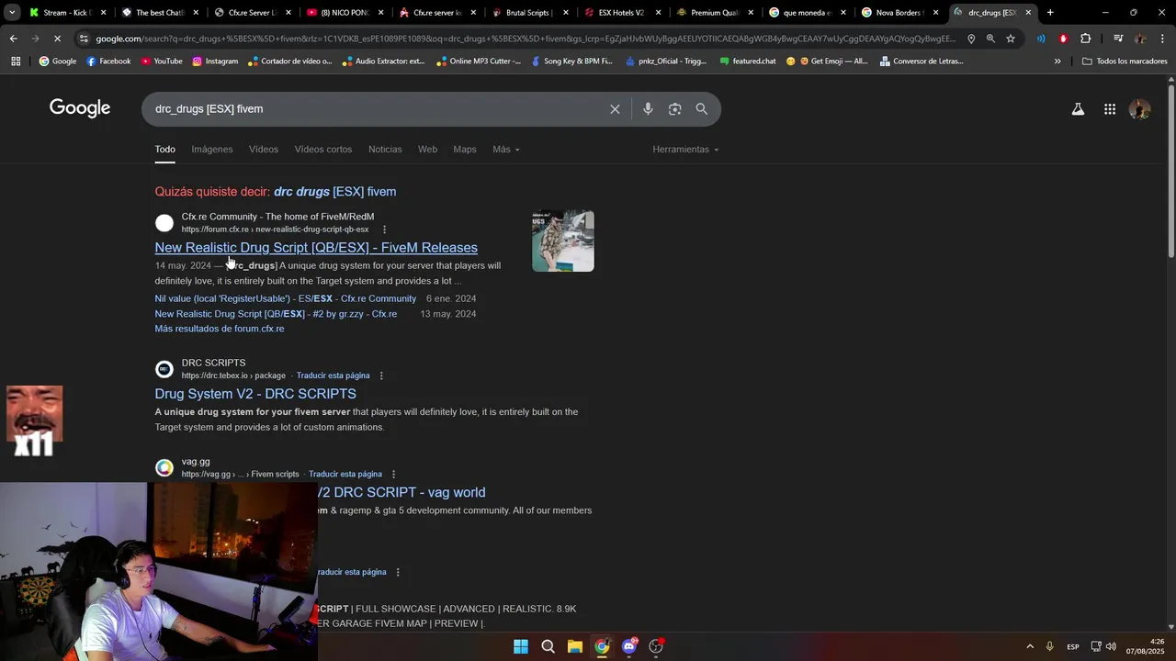Switch to Web results tab
The image size is (1176, 661).
pos(427,150)
